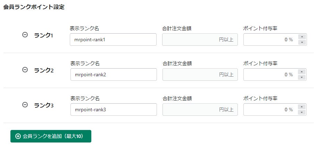Screen dimensions: 317x148
Task: Click the plus icon on the add-rank button
Action: [x=18, y=136]
